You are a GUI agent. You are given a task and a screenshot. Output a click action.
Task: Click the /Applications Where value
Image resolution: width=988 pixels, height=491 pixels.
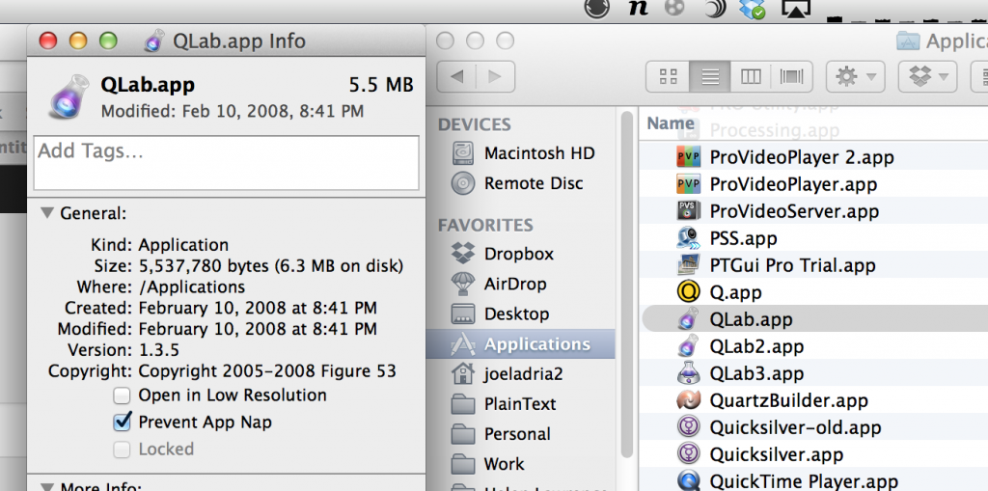click(x=192, y=286)
